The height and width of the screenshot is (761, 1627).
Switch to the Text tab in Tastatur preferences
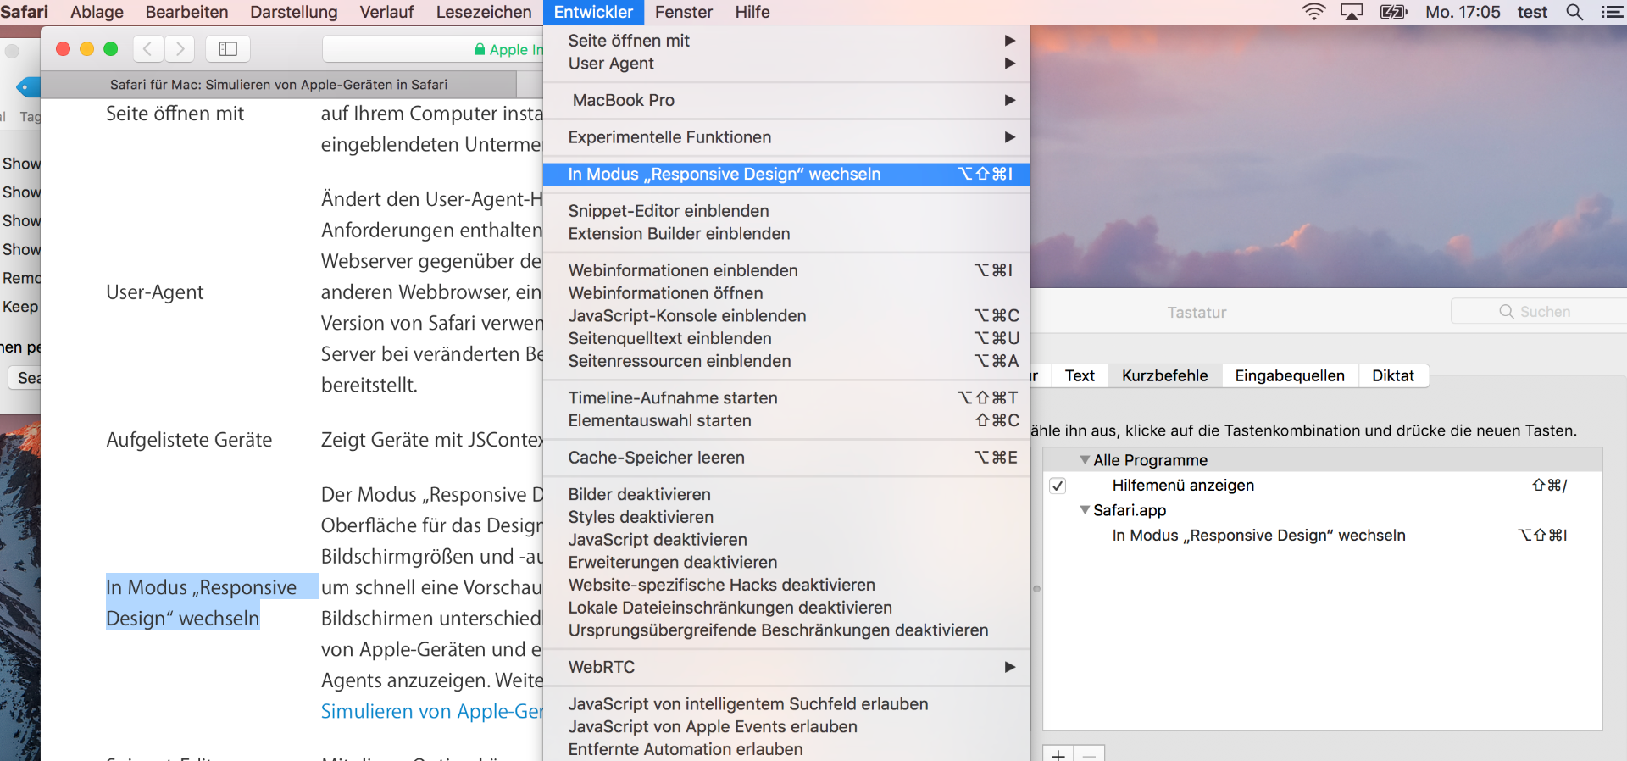point(1080,375)
